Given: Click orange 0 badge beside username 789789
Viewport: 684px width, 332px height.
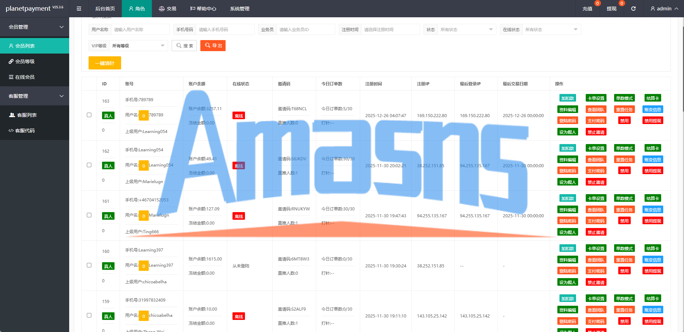Looking at the screenshot, I should pos(144,116).
